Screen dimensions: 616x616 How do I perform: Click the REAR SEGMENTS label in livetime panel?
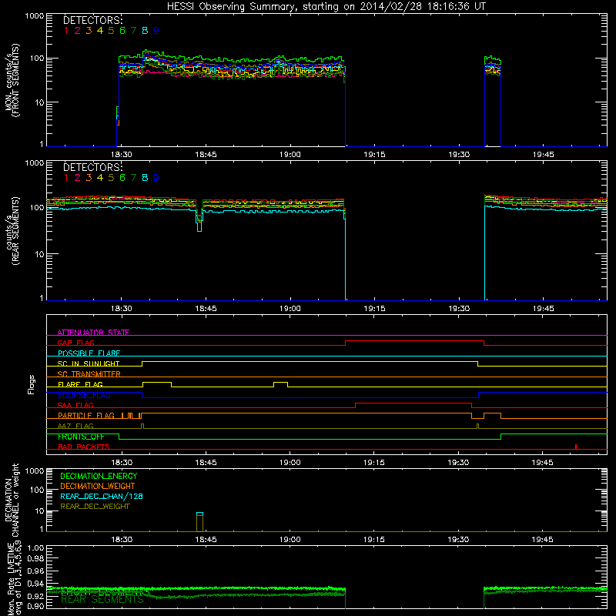coord(102,599)
